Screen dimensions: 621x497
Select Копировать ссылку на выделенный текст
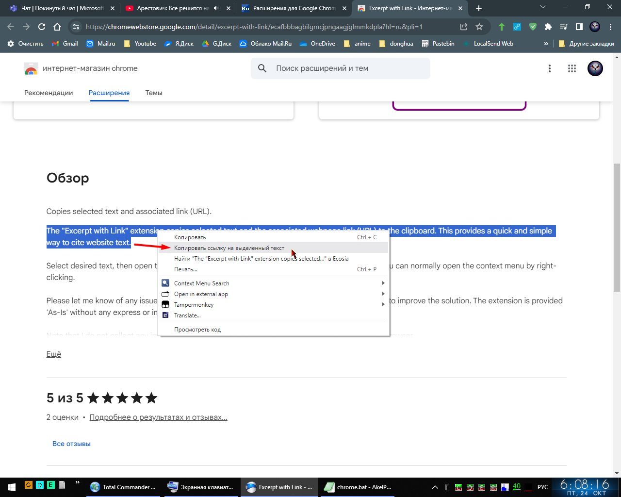click(x=229, y=248)
